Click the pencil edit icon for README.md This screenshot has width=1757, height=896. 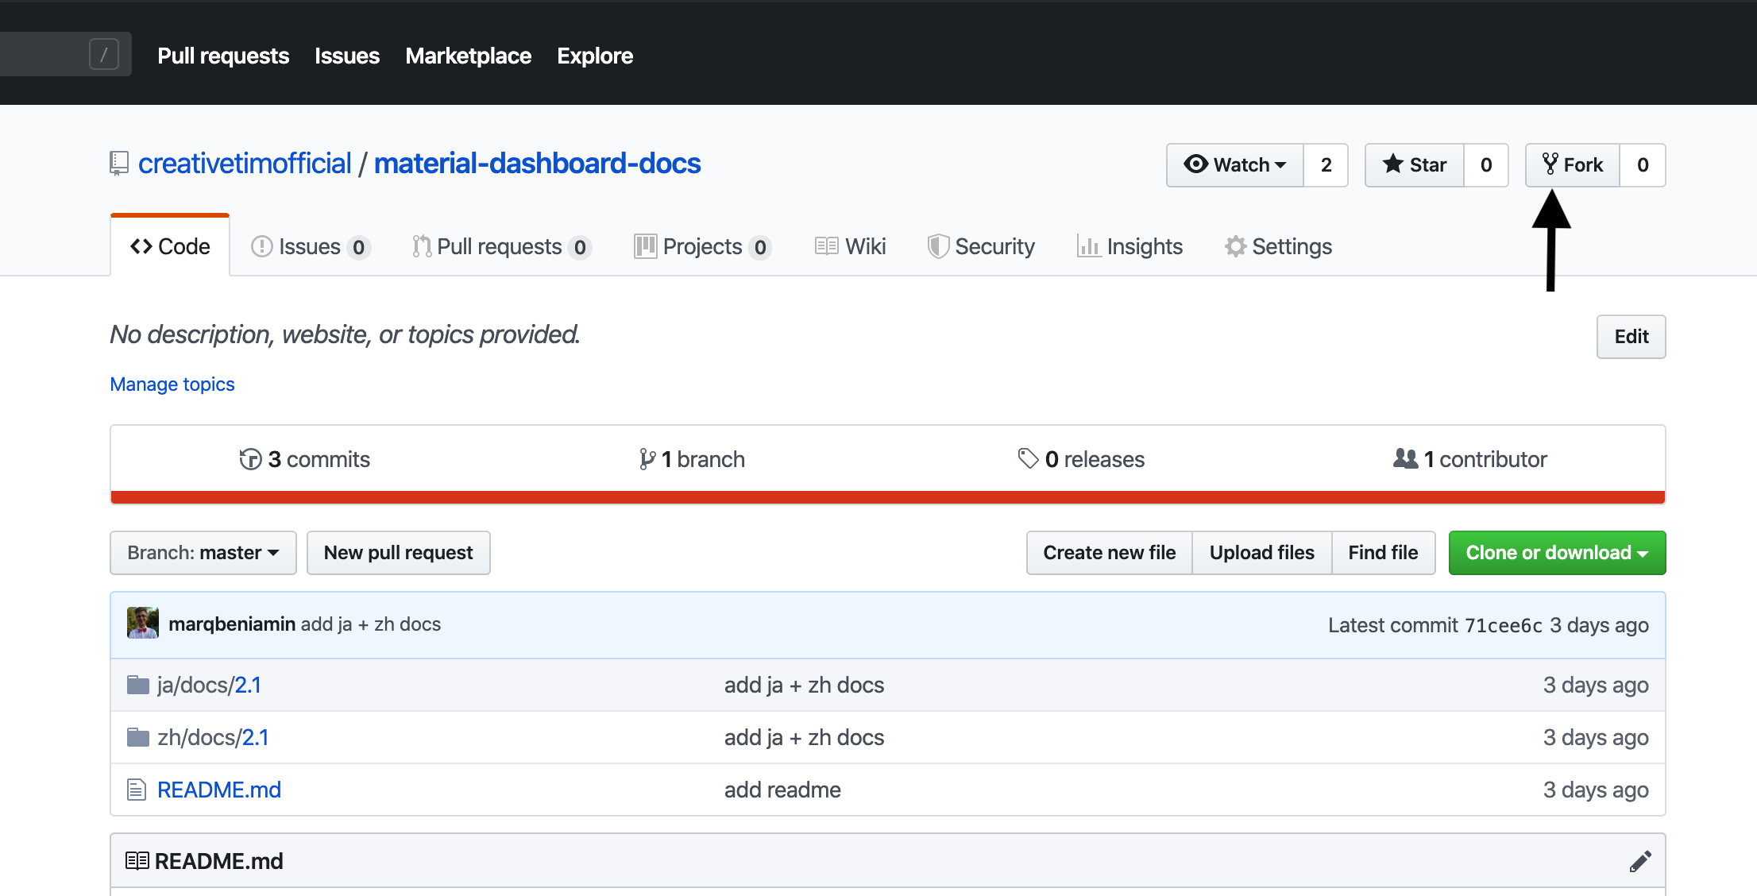tap(1640, 861)
